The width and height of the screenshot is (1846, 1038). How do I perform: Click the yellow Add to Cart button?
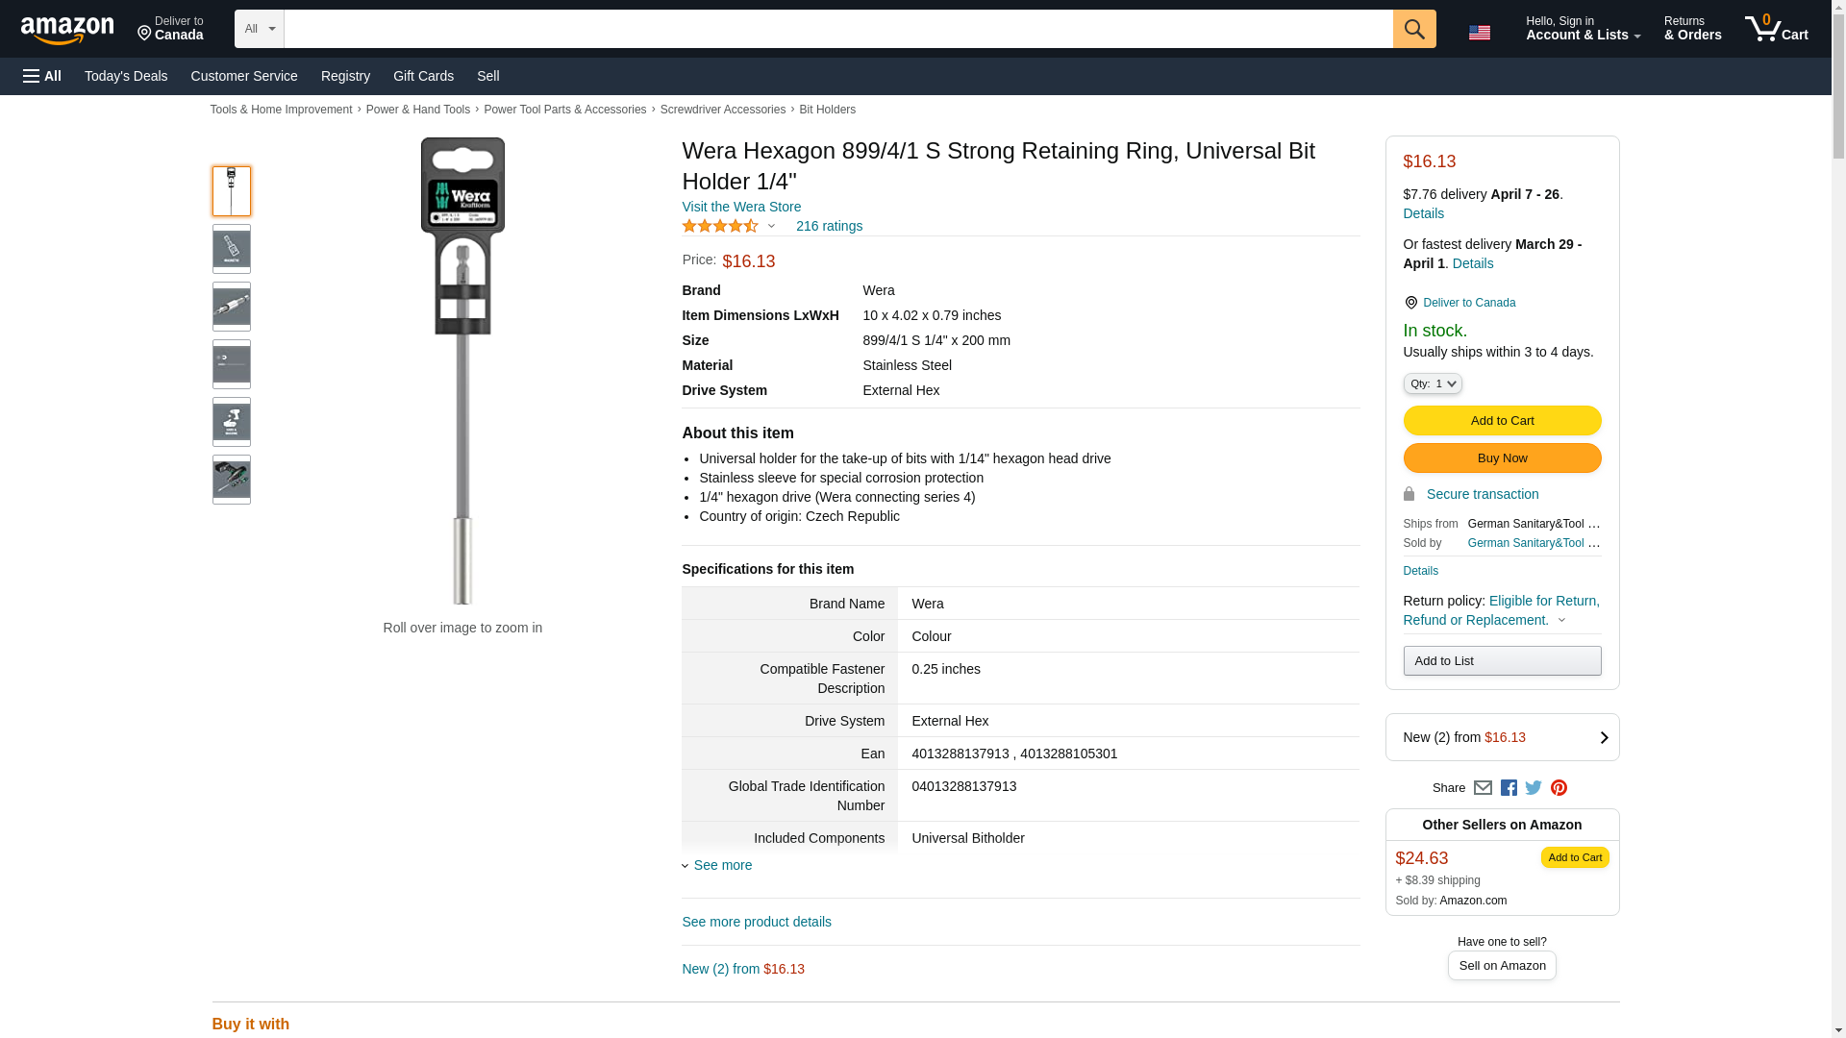[x=1502, y=421]
